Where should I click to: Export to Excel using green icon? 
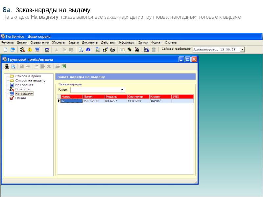[x=64, y=66]
